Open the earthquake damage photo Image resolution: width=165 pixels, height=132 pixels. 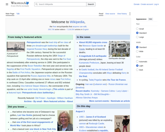(119, 49)
